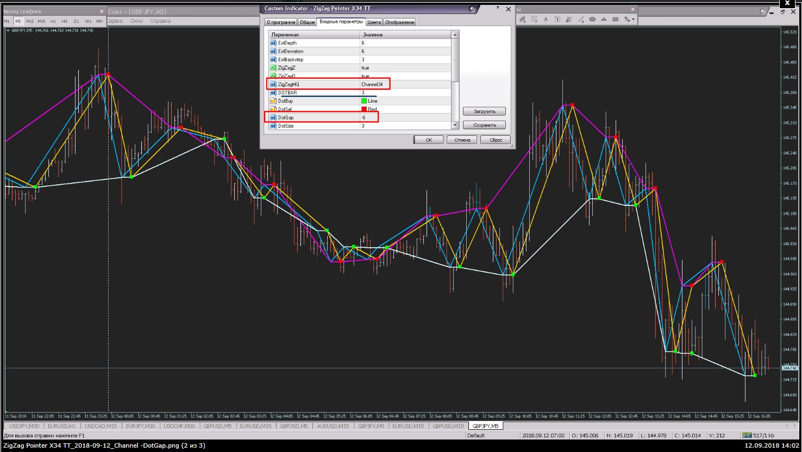Click the ellipse drawing tool icon
The width and height of the screenshot is (802, 452).
coord(592,20)
